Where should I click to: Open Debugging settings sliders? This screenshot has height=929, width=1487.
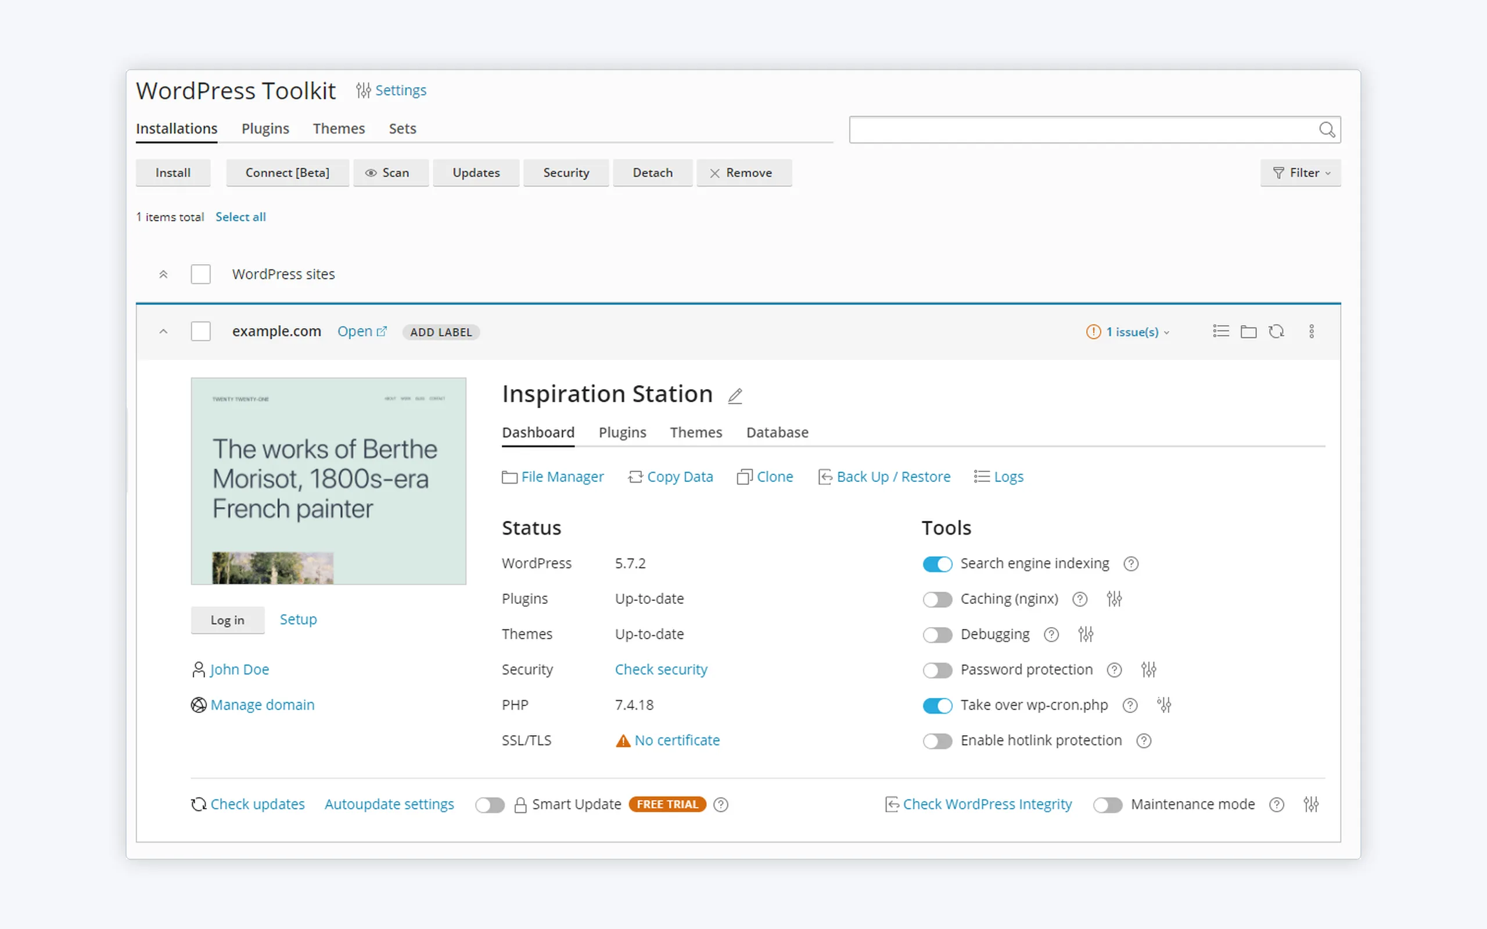point(1086,635)
